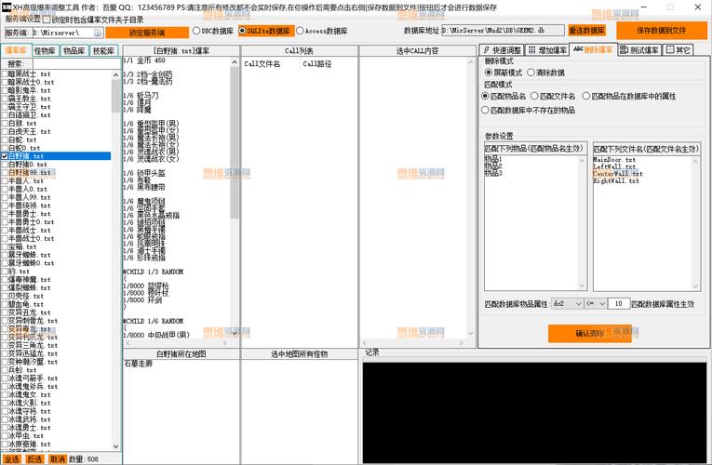Click the 重连数据库 button
712x465 pixels.
click(x=586, y=31)
